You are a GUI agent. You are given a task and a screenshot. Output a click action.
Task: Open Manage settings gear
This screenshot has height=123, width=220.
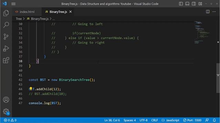click(x=6, y=111)
